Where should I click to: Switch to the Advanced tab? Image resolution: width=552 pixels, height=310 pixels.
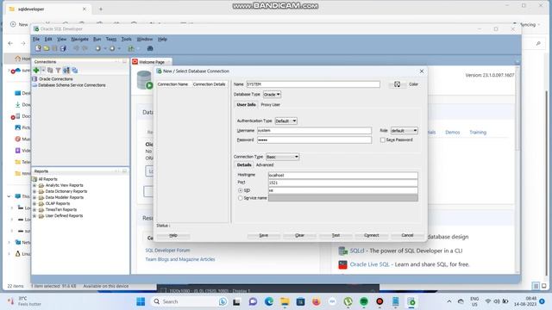[x=265, y=164]
